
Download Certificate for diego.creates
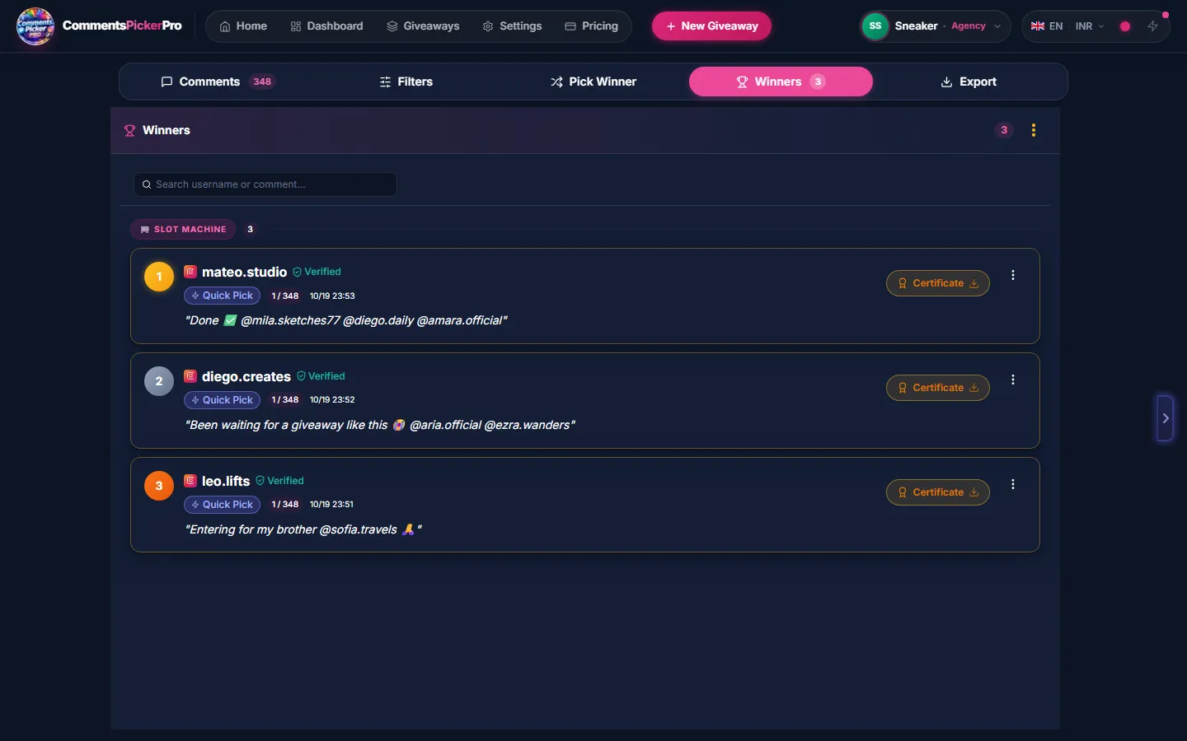938,388
